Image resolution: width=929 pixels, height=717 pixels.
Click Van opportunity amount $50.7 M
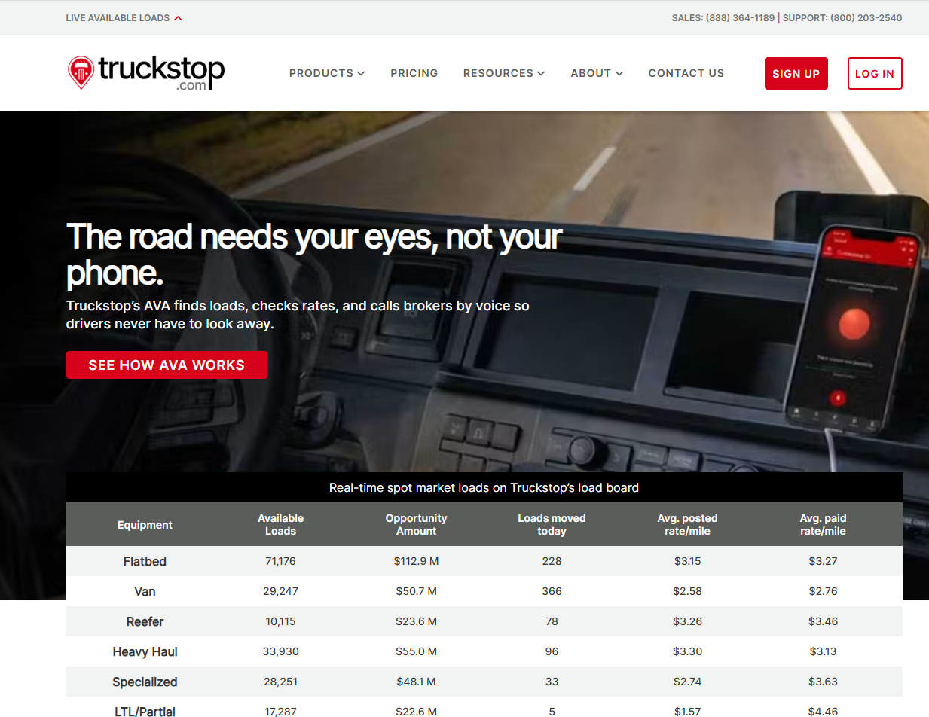pyautogui.click(x=416, y=591)
